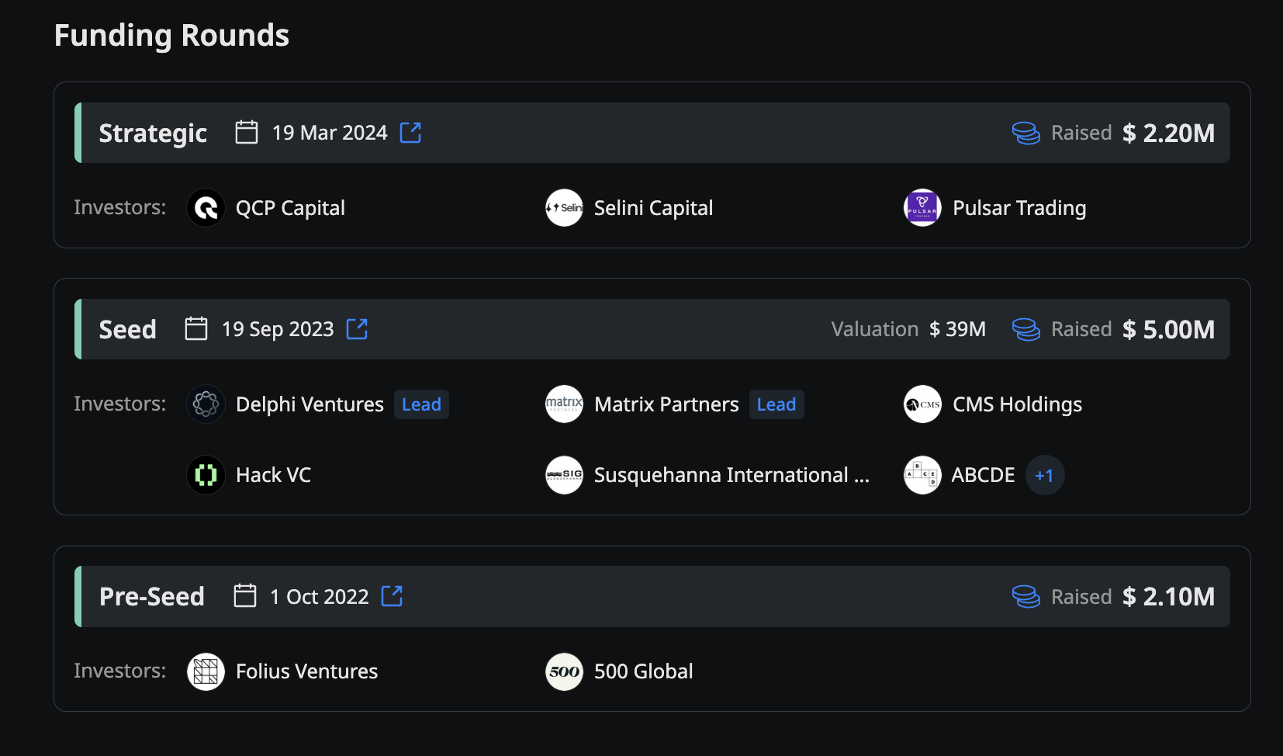Click the Funding Rounds heading
Screen dimensions: 1283x756
[171, 36]
